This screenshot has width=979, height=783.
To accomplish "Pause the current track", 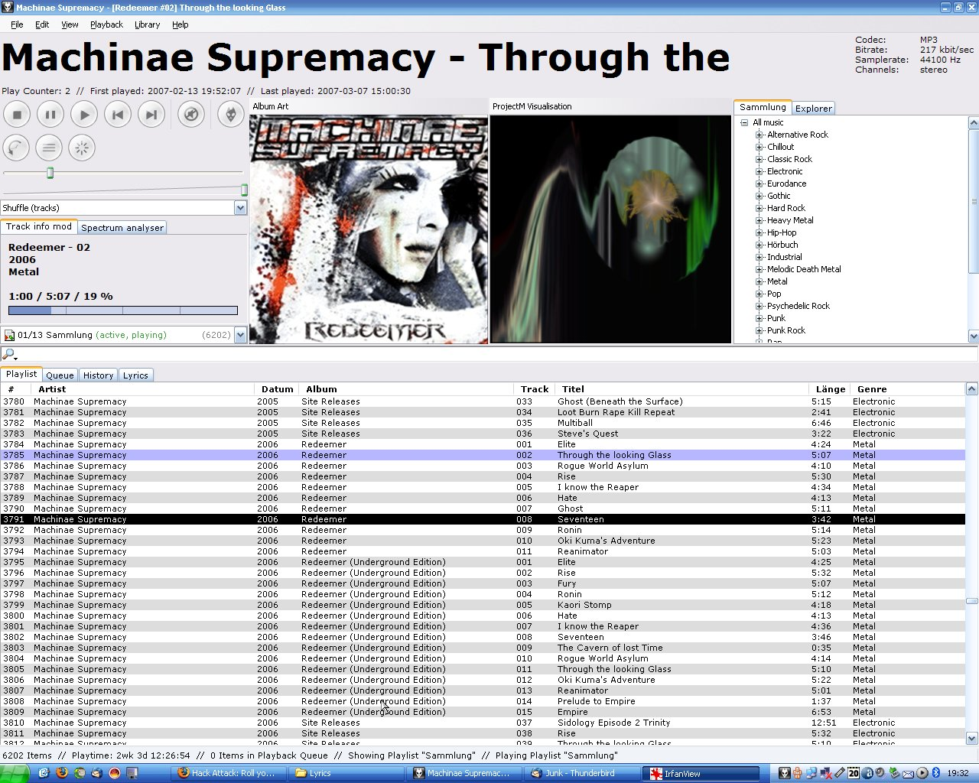I will pyautogui.click(x=50, y=115).
